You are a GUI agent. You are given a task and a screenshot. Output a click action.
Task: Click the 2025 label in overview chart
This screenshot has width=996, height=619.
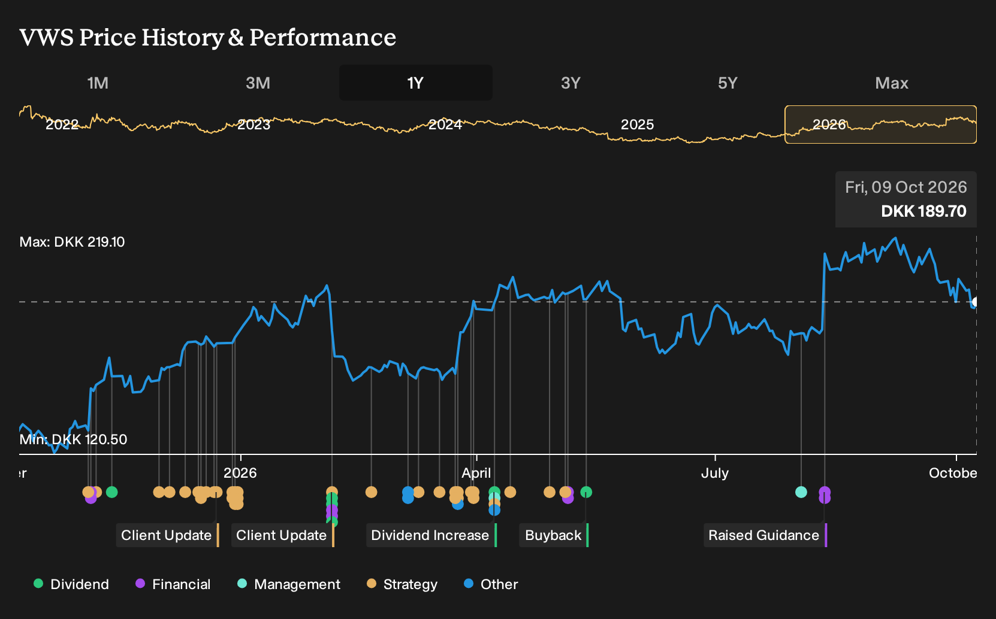click(637, 125)
